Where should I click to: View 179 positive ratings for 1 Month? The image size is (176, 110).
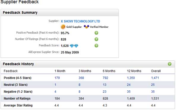(x=57, y=78)
